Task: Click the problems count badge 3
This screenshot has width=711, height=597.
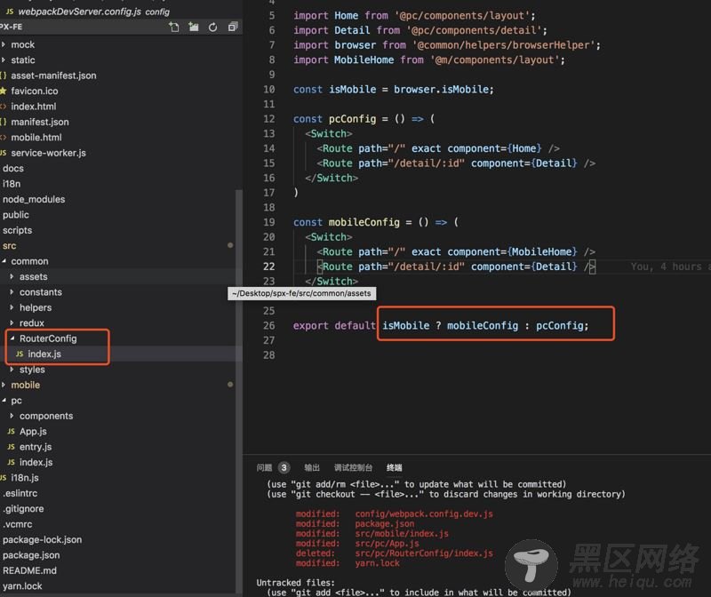Action: 284,467
